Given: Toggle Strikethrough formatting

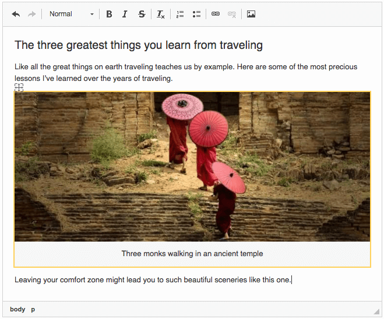Looking at the screenshot, I should click(x=142, y=14).
